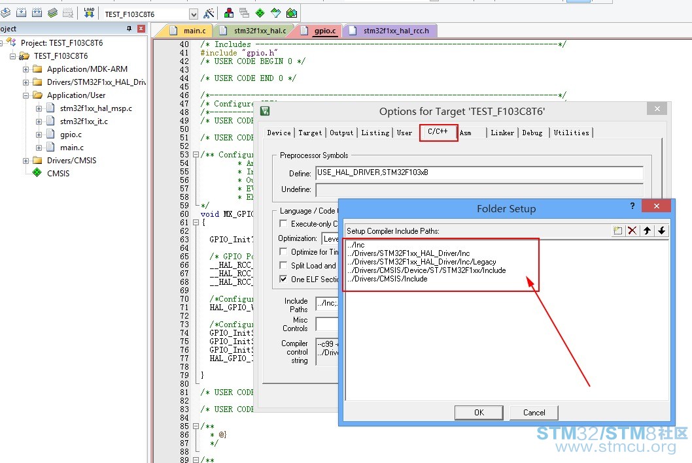This screenshot has height=463, width=692.
Task: Expand the Drivers/STM32F1xx_HAL_Driver folder
Action: coord(26,82)
